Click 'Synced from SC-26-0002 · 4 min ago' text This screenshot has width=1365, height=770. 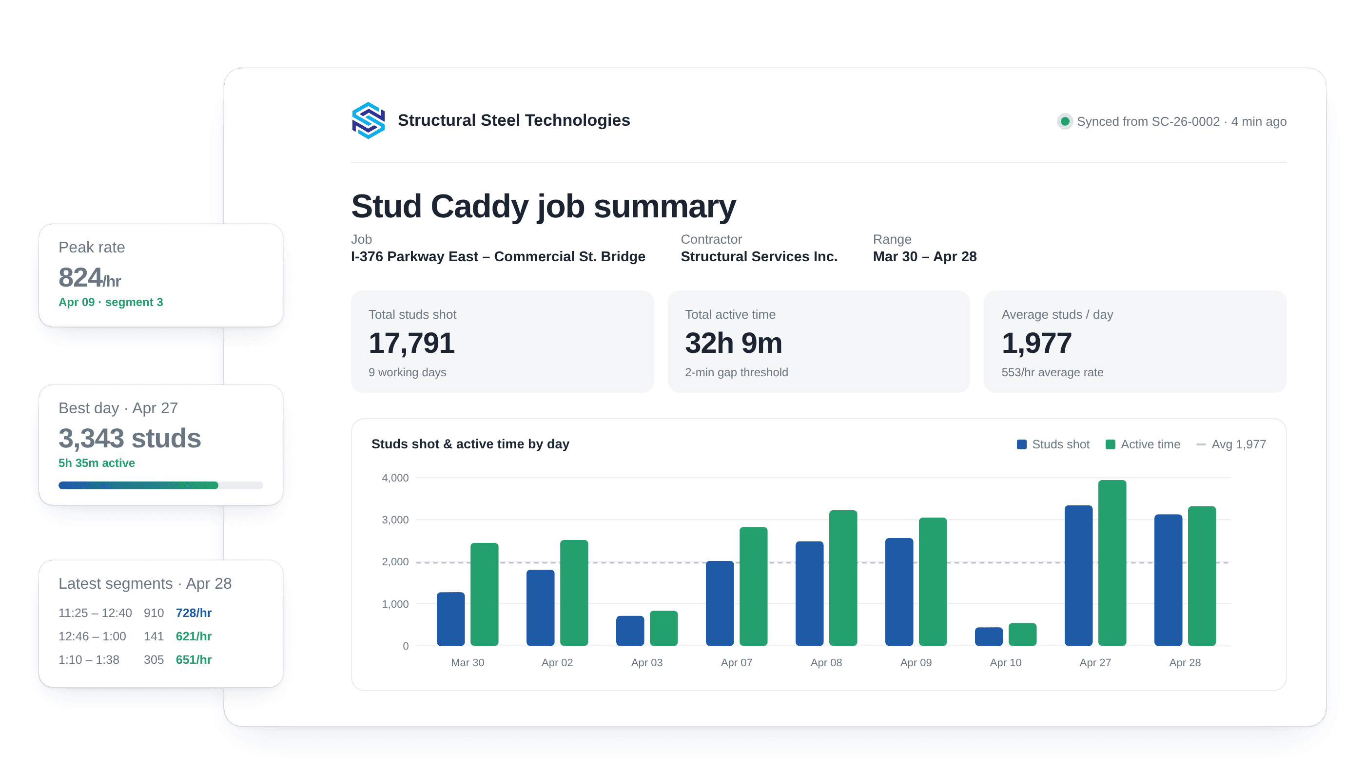point(1182,122)
